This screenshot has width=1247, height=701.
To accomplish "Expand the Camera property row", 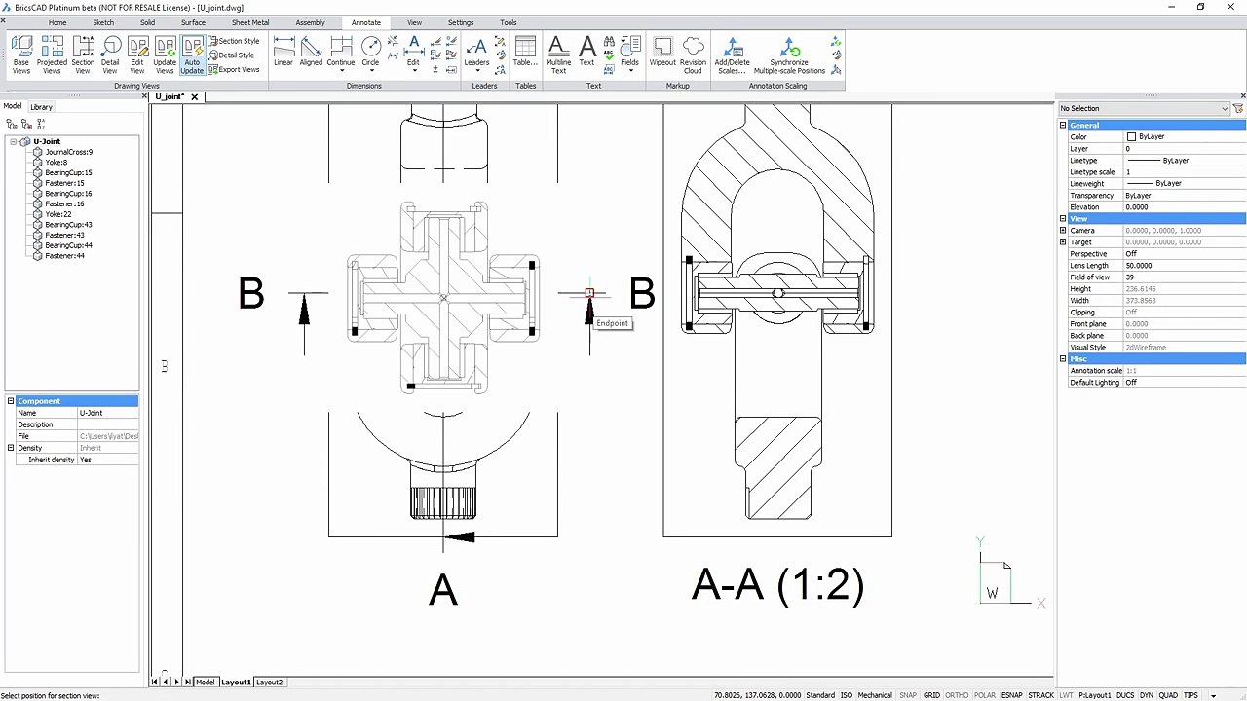I will 1063,231.
